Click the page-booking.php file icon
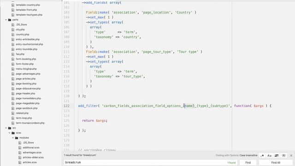This screenshot has height=166, width=295. point(13,83)
